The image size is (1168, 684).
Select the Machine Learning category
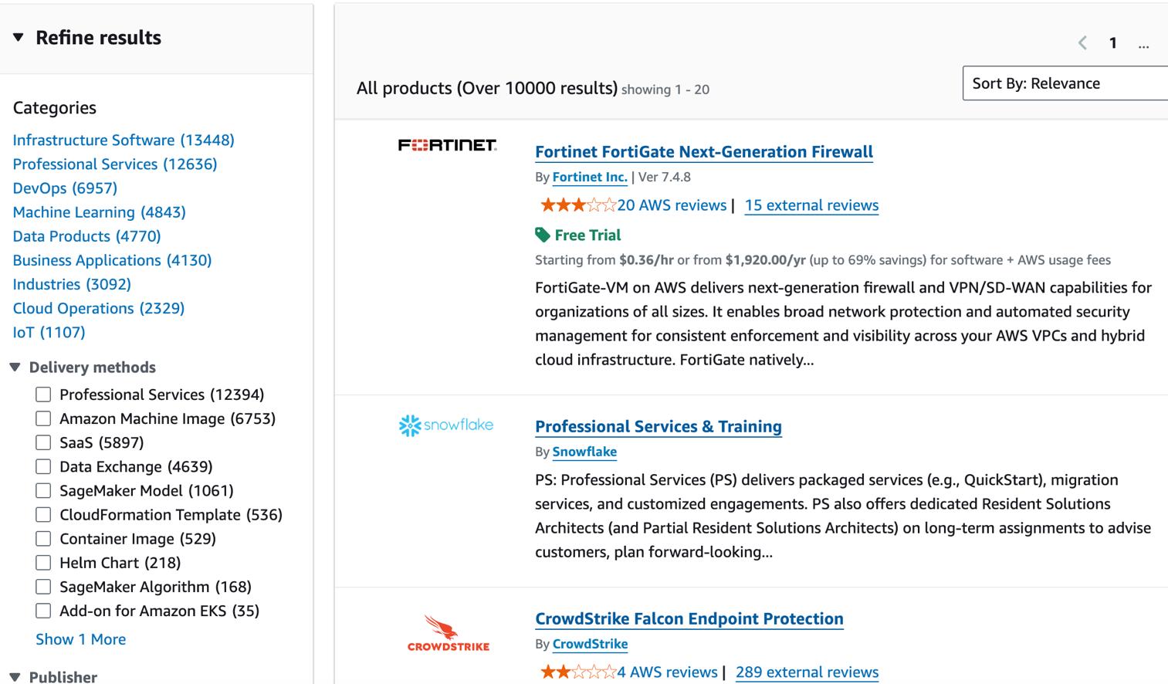[99, 212]
